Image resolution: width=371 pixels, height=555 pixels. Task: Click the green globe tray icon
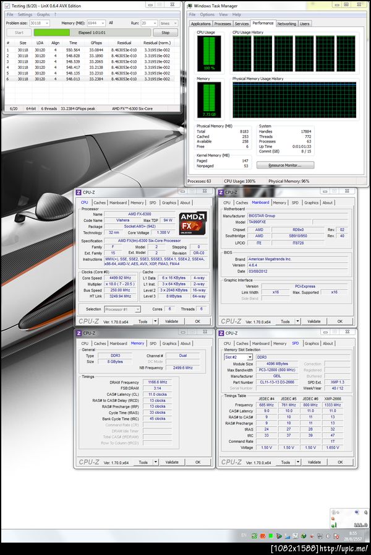(304, 536)
